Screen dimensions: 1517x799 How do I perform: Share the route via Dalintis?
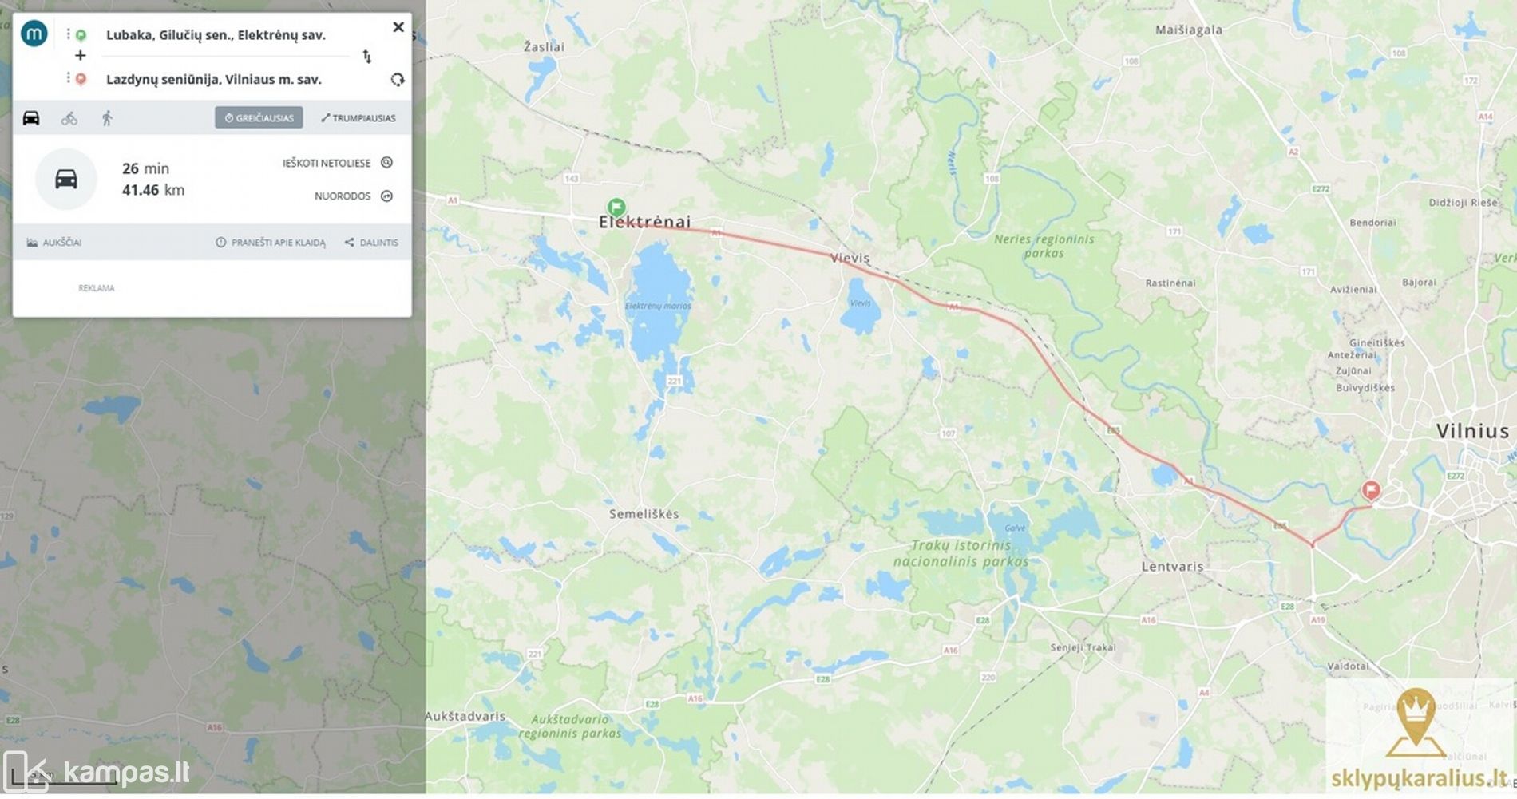[x=371, y=243]
